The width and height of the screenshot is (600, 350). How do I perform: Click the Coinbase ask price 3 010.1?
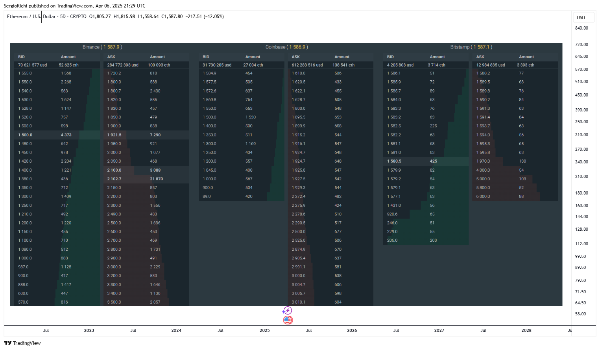pos(299,302)
